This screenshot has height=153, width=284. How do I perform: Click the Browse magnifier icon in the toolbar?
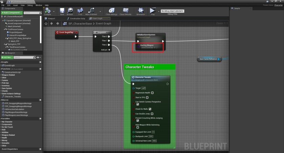(70, 11)
